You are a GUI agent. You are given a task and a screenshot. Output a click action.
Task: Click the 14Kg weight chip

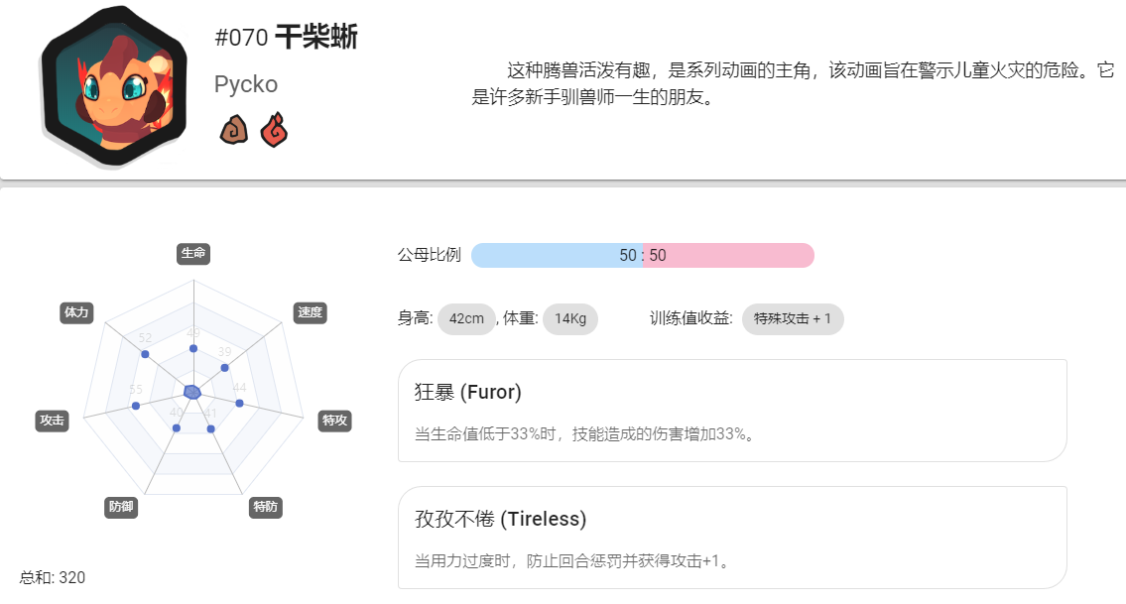570,319
